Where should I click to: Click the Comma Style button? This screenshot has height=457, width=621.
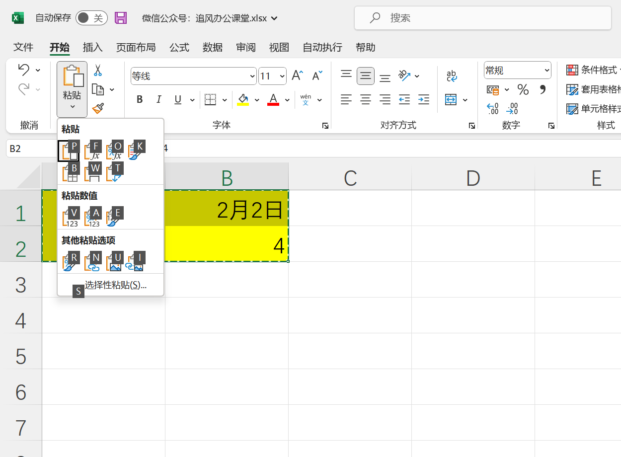[543, 89]
